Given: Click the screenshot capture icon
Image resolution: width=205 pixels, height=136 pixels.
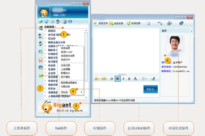Looking at the screenshot, I should tap(112, 79).
